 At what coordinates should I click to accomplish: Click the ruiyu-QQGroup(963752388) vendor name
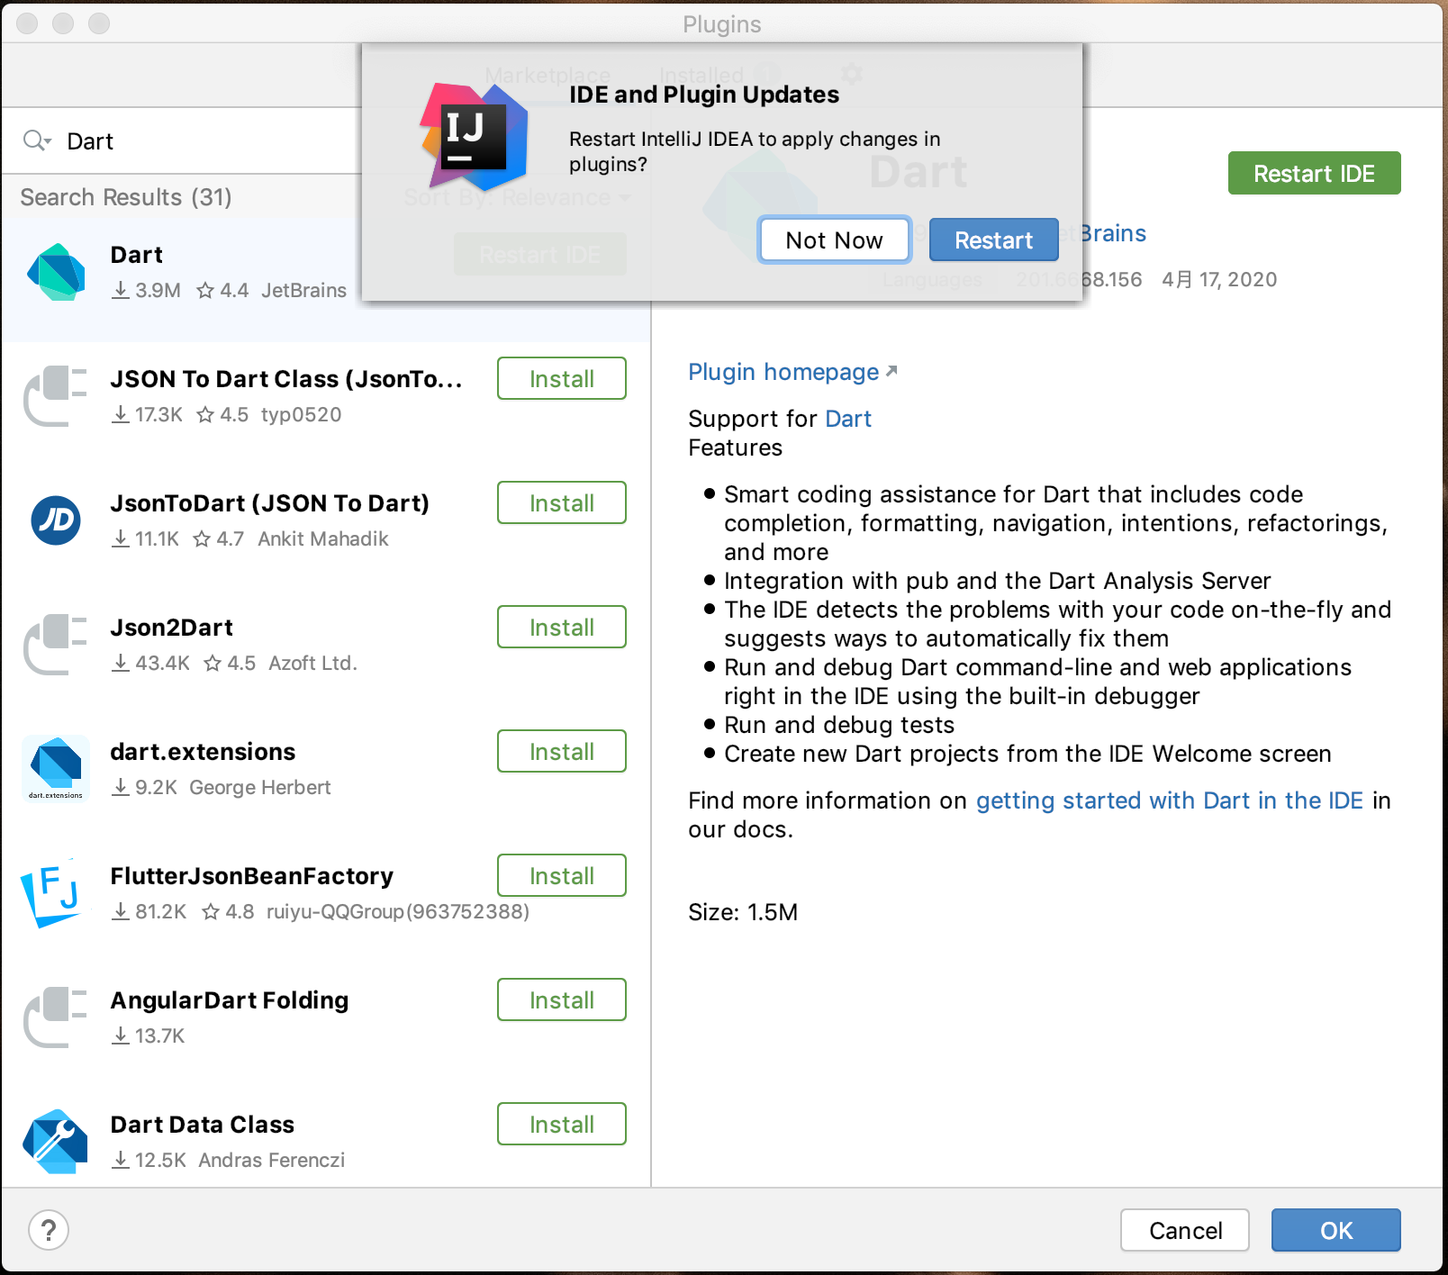click(x=398, y=911)
